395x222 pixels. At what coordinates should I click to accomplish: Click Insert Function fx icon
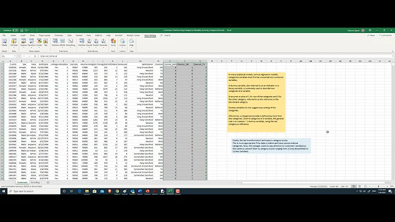click(35, 56)
